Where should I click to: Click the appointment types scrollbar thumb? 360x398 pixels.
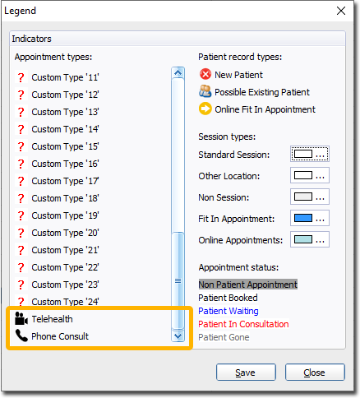[x=178, y=280]
